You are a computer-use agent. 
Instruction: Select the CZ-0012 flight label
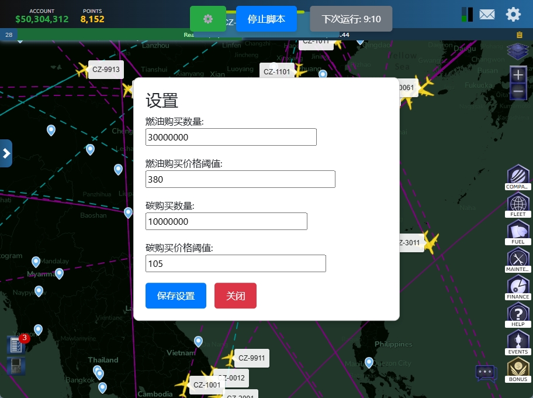pos(232,378)
